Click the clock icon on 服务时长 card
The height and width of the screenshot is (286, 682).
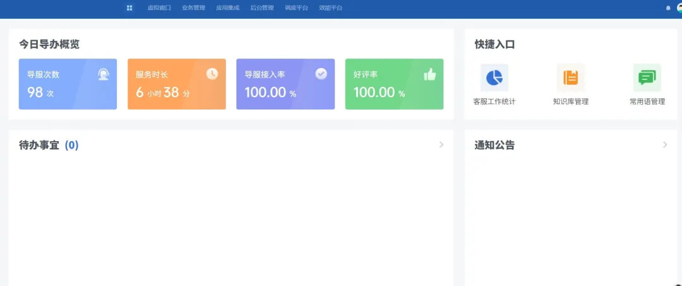pyautogui.click(x=212, y=74)
